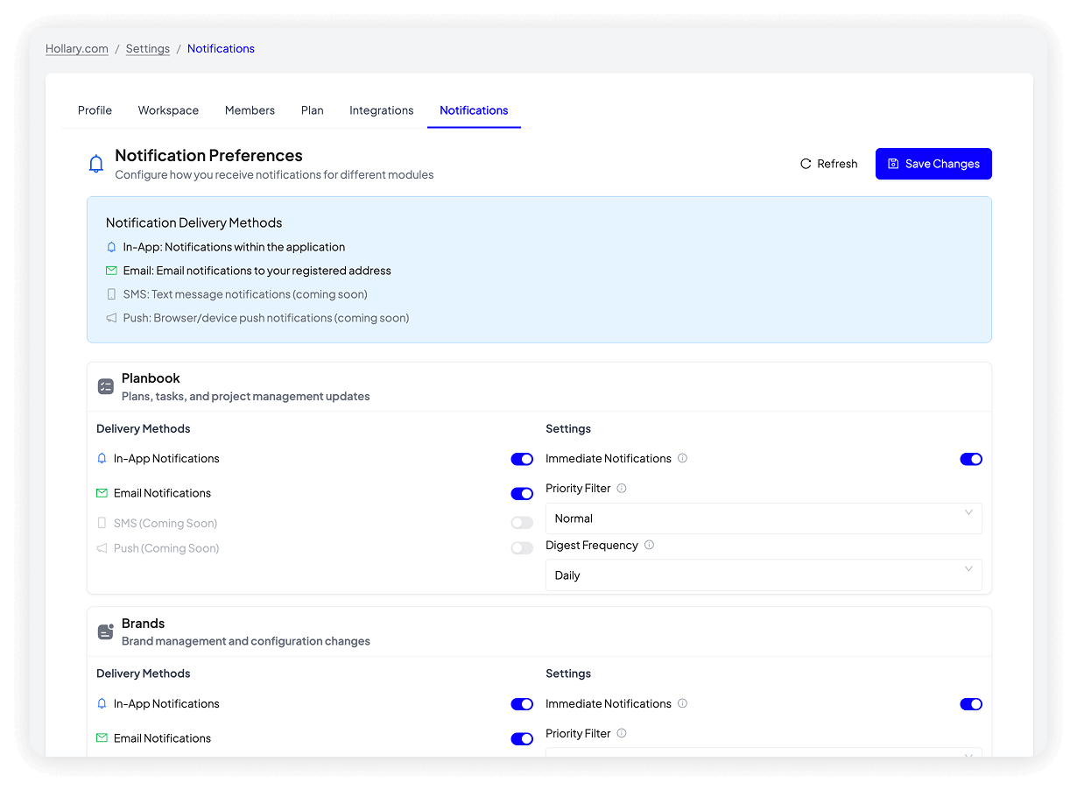Switch off Brands In-App Notifications
Image resolution: width=1077 pixels, height=790 pixels.
click(x=522, y=704)
